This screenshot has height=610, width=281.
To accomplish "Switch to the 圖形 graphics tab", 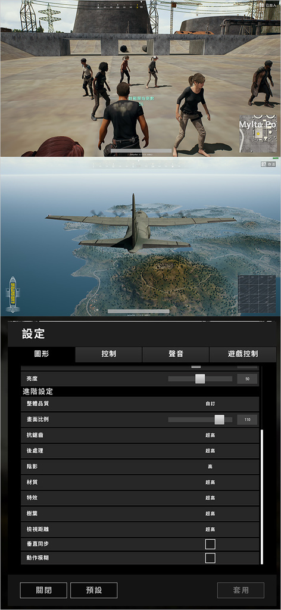I will tap(42, 354).
